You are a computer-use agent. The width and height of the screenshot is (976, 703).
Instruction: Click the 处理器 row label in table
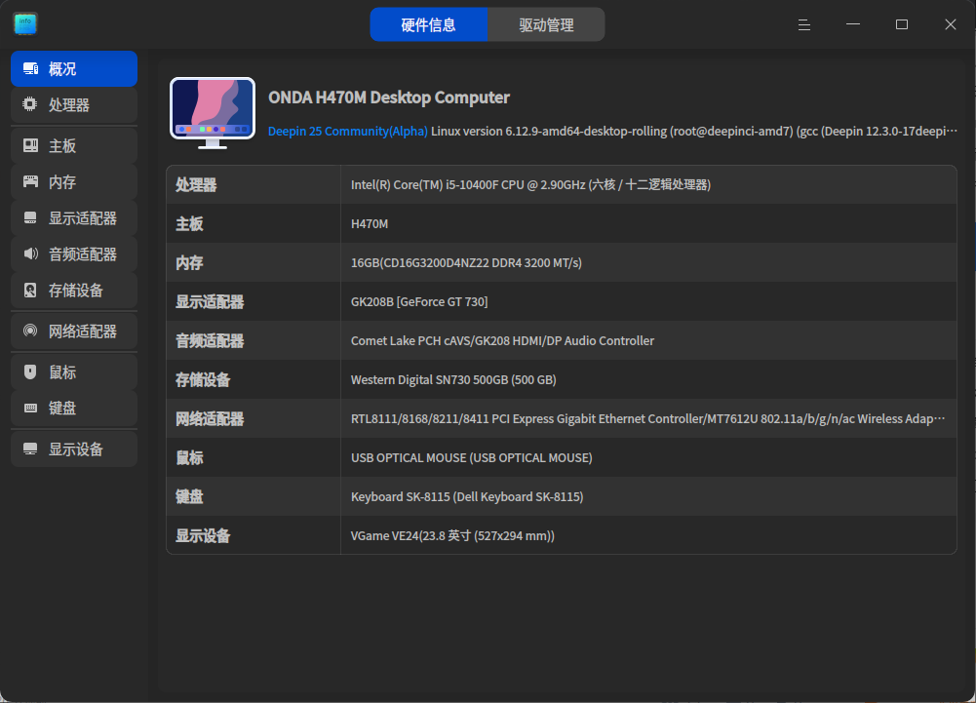(x=195, y=185)
